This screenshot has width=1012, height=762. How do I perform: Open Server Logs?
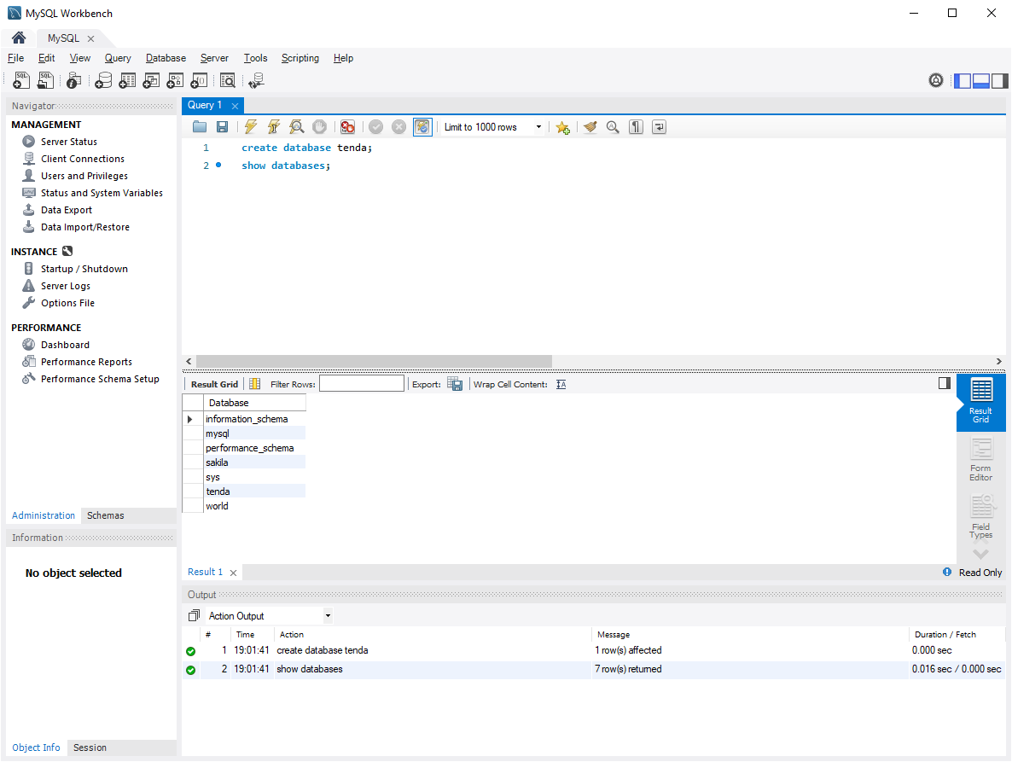[x=65, y=286]
